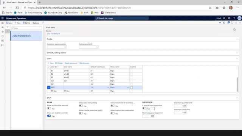Toggle Allow movement of inventory
242x136 pixels.
[x=113, y=106]
